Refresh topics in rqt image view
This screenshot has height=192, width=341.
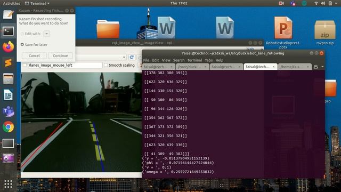[132, 57]
